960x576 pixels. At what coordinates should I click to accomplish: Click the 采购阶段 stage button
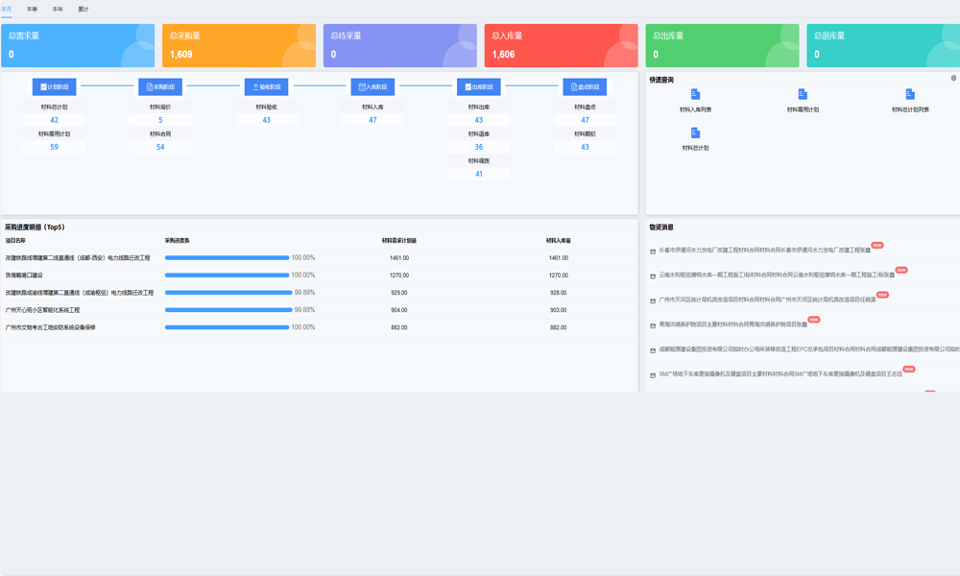pyautogui.click(x=160, y=86)
